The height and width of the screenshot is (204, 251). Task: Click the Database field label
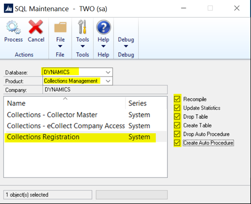coord(17,73)
